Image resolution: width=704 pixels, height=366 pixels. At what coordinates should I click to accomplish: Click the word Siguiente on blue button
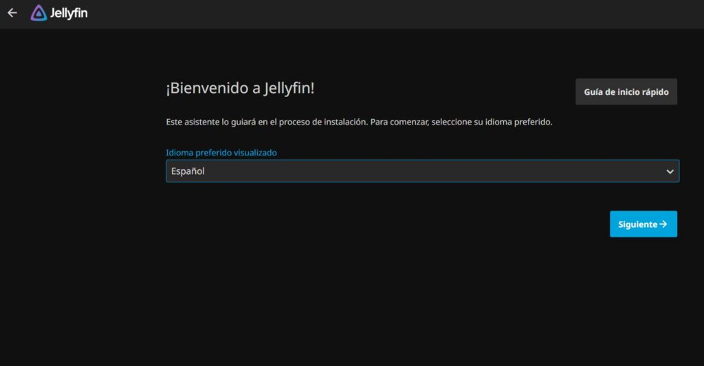coord(637,224)
